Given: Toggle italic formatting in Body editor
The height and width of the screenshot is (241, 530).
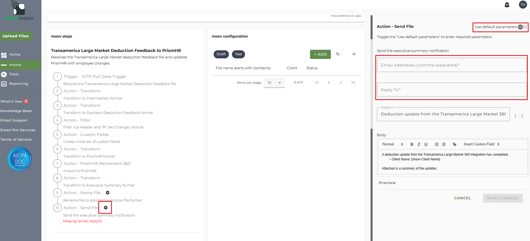Looking at the screenshot, I should [419, 144].
